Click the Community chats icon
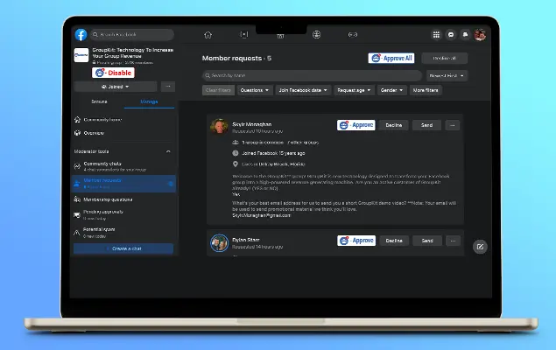 (77, 166)
